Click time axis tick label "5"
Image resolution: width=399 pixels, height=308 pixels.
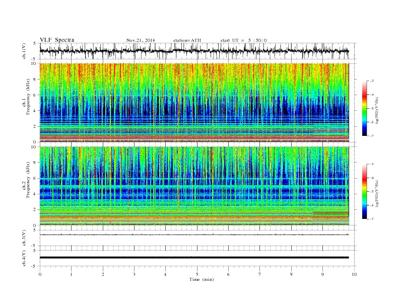[x=197, y=274]
